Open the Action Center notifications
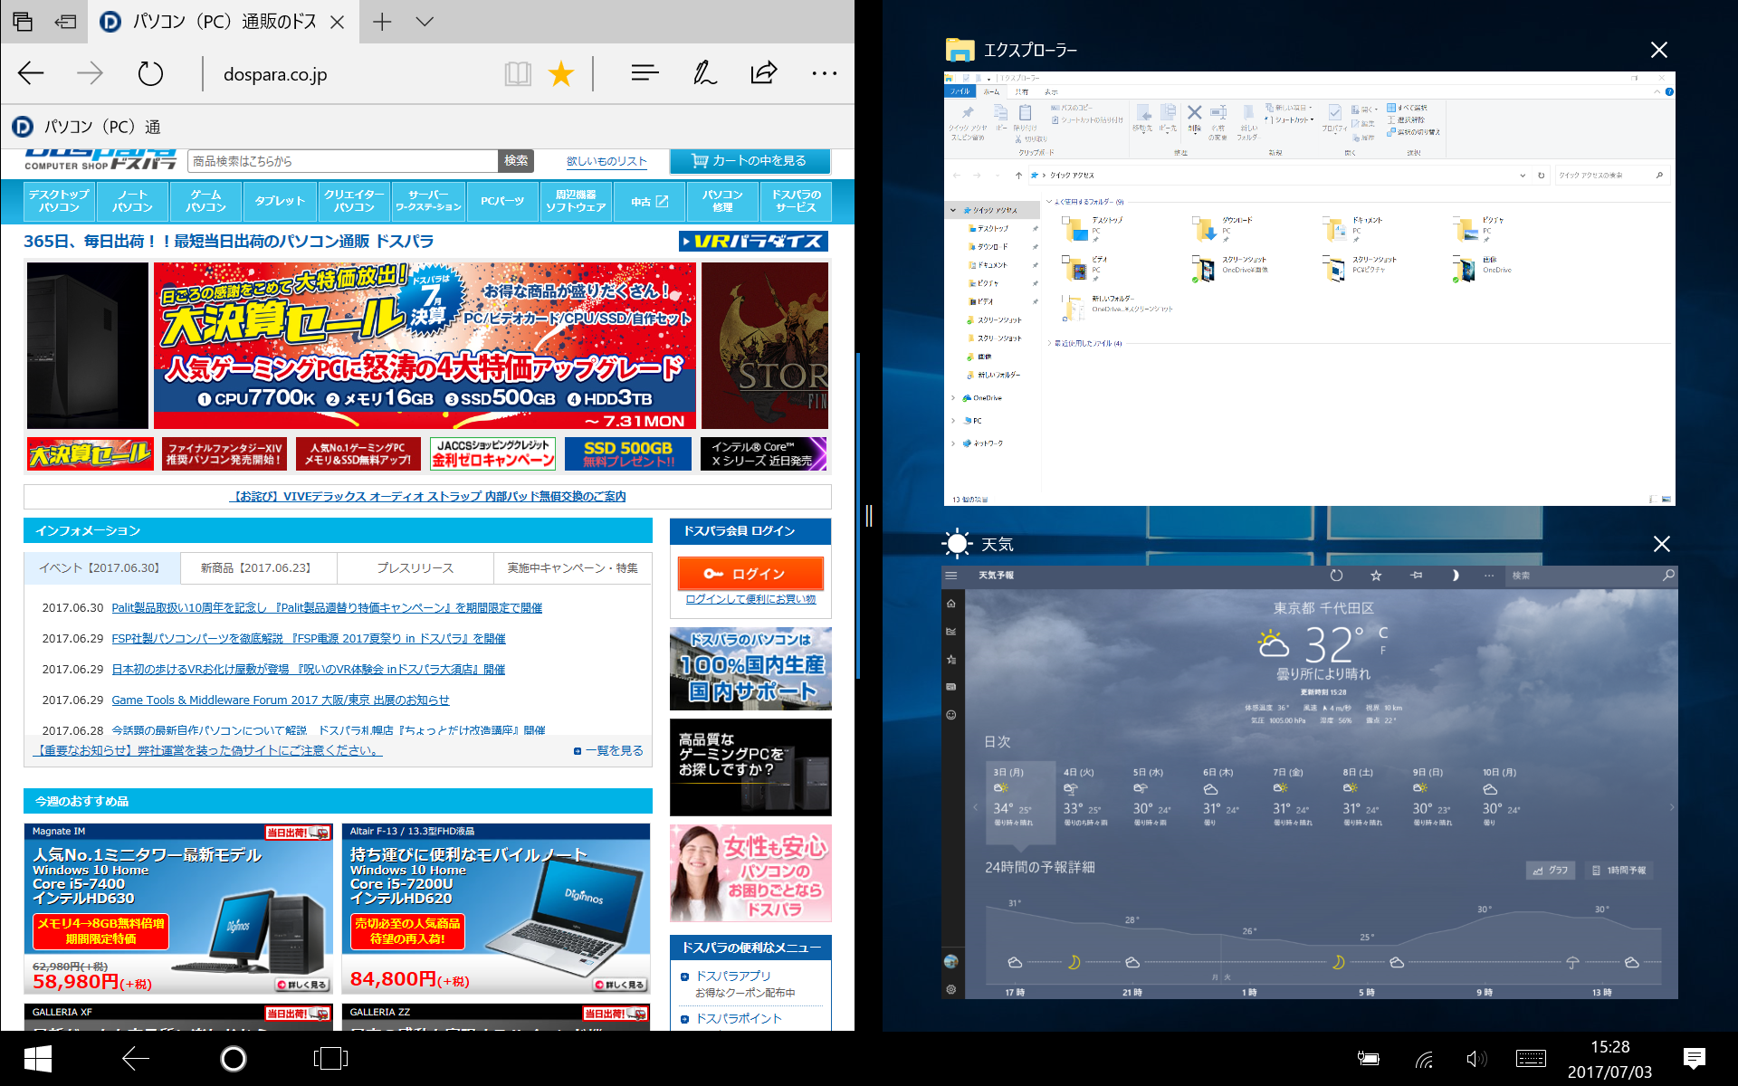This screenshot has height=1086, width=1738. (x=1694, y=1058)
